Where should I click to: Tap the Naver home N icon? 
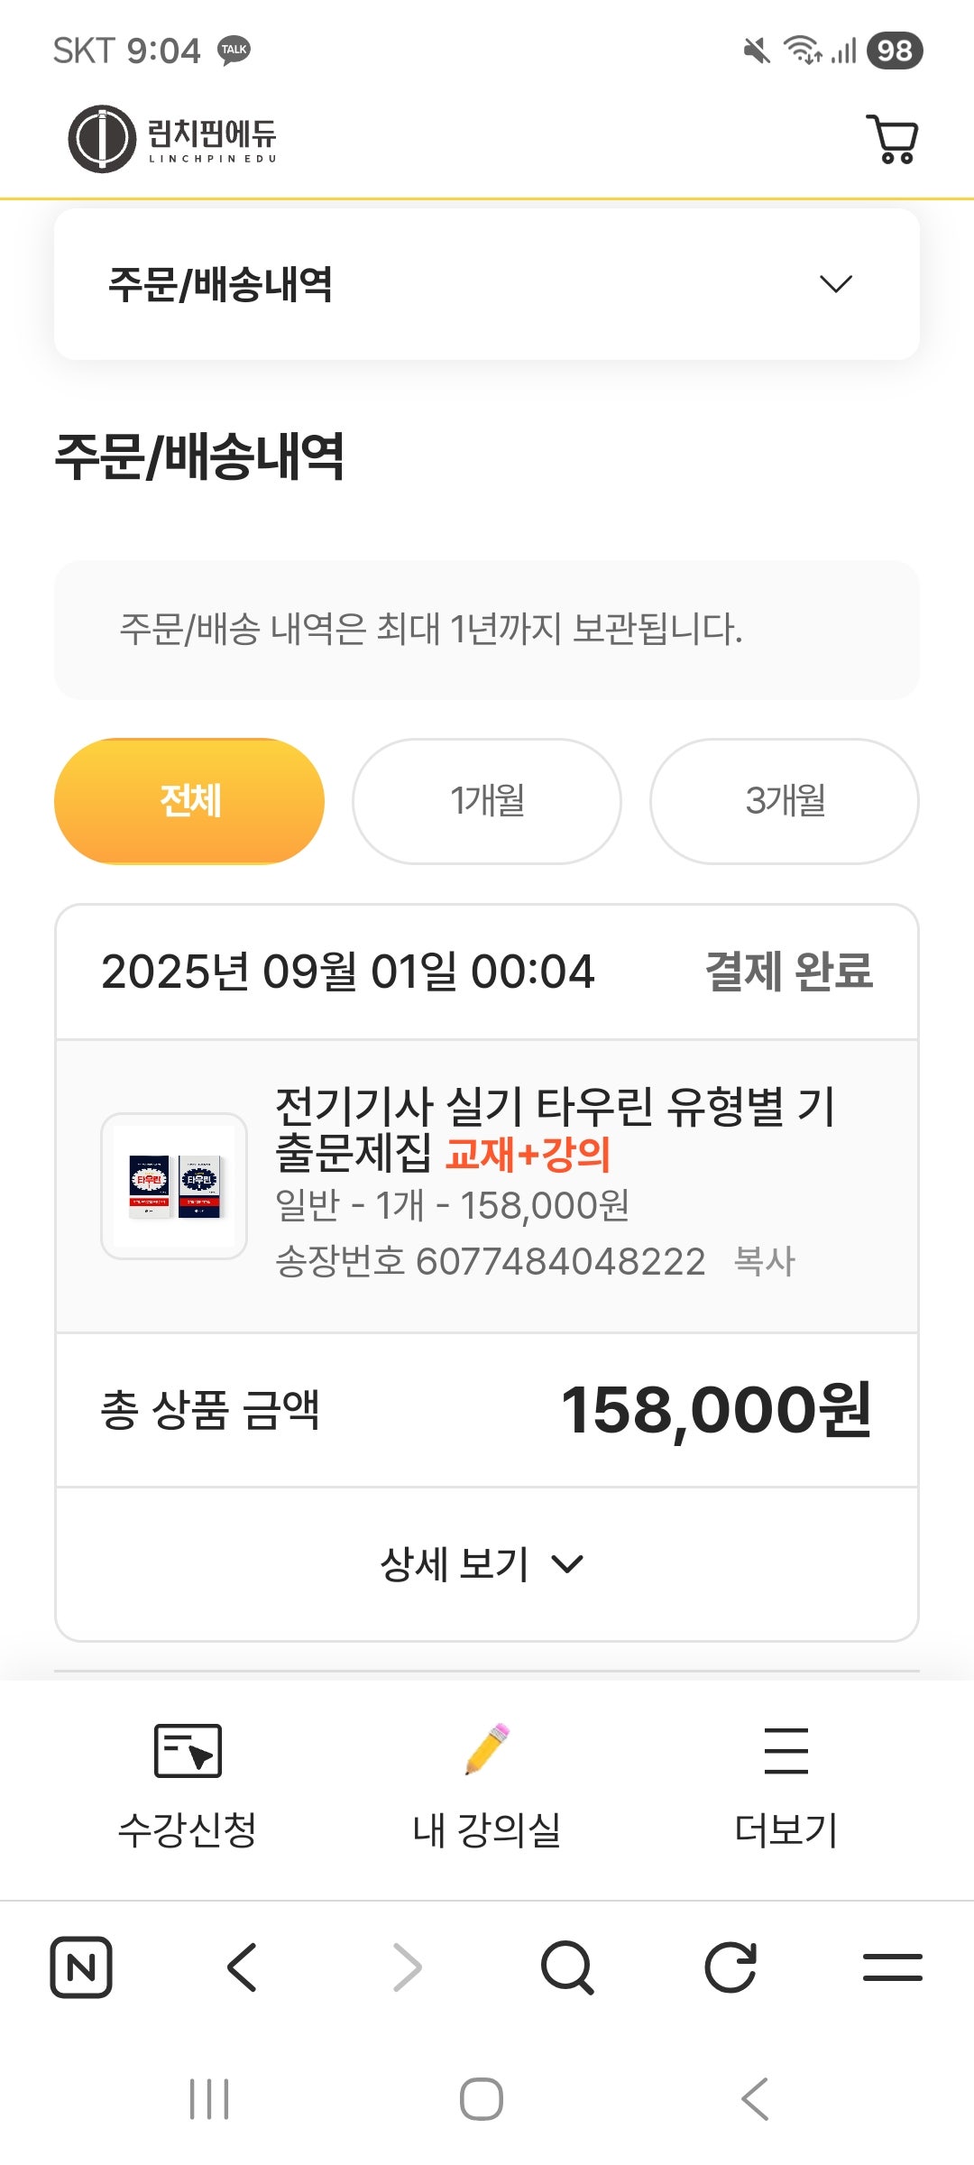[81, 1967]
